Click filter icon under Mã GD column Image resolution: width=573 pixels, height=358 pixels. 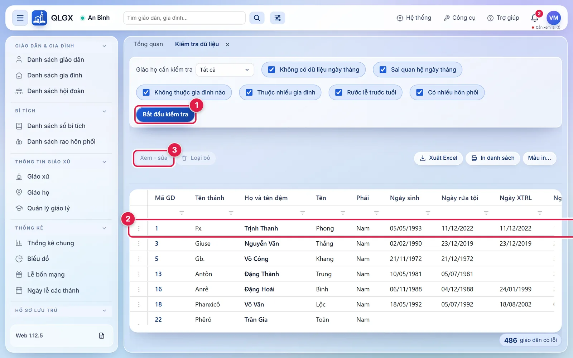click(182, 213)
